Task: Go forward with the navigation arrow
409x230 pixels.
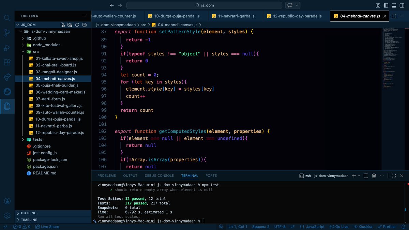Action: (x=120, y=5)
